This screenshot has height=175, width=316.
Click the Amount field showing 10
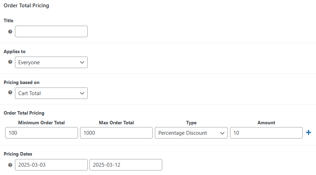point(266,133)
